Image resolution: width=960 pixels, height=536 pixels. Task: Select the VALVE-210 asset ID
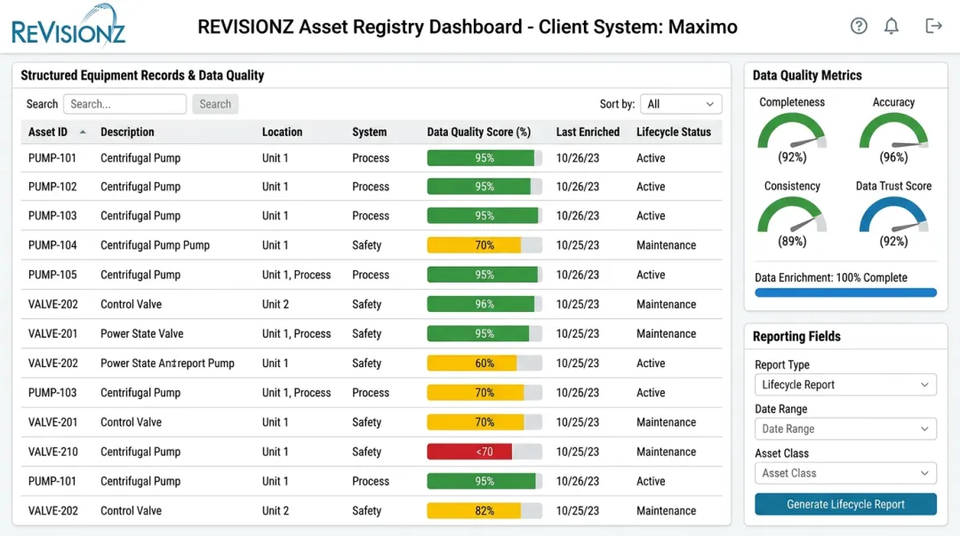point(53,452)
